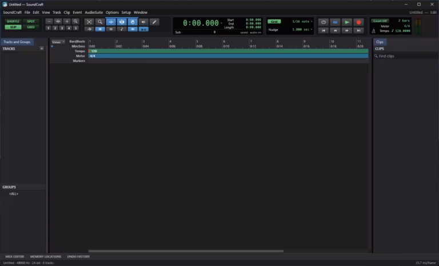The image size is (439, 266).
Task: Select the Scrubber speaker tool
Action: click(143, 22)
